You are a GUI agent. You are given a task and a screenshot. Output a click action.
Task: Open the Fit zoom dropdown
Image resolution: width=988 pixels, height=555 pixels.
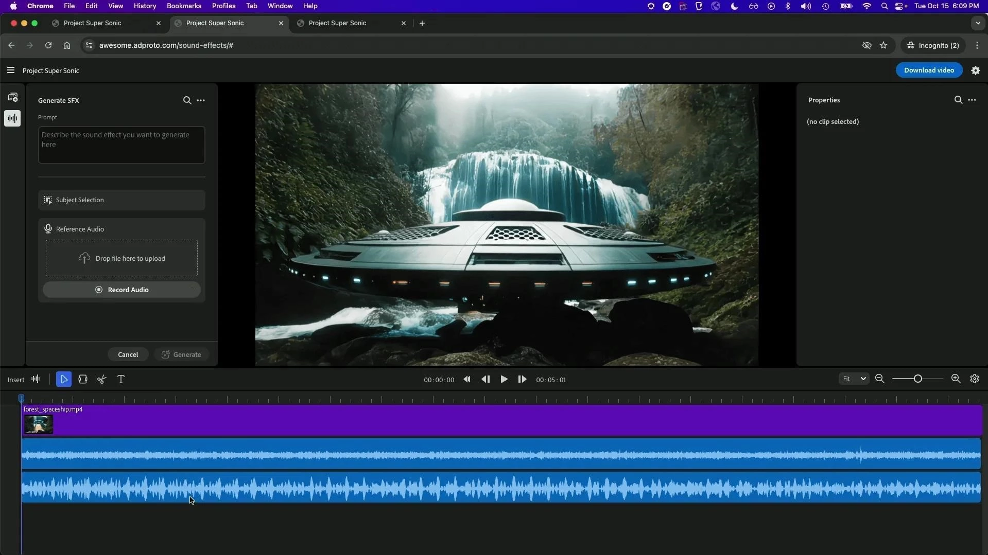click(854, 379)
